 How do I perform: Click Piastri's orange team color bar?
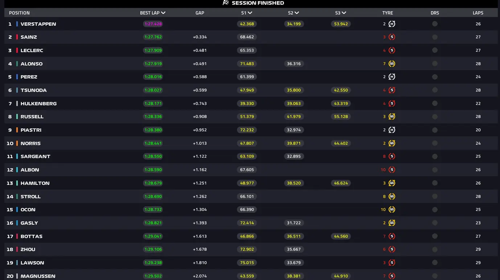pos(17,130)
